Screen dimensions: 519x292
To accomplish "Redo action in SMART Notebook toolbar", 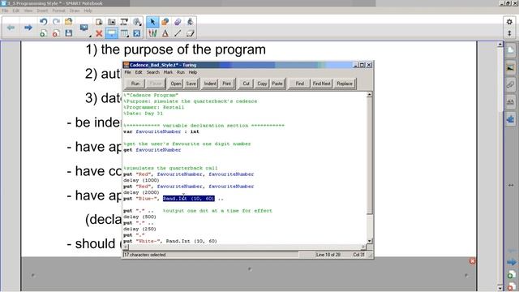I will pos(56,22).
